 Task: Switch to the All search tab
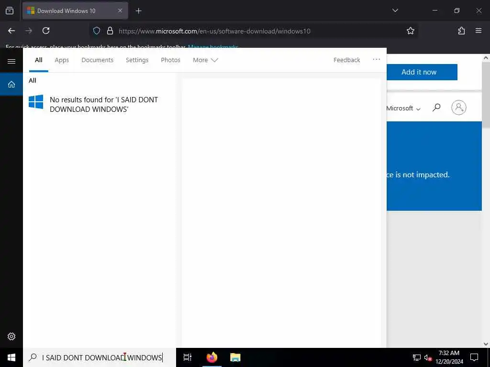coord(39,60)
